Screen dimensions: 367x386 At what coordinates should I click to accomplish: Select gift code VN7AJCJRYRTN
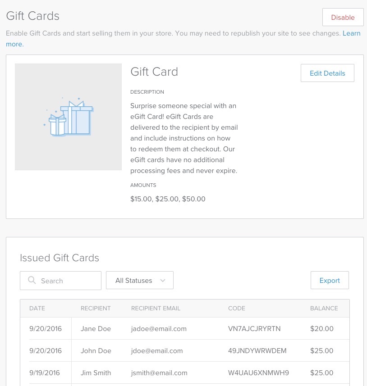click(x=254, y=329)
